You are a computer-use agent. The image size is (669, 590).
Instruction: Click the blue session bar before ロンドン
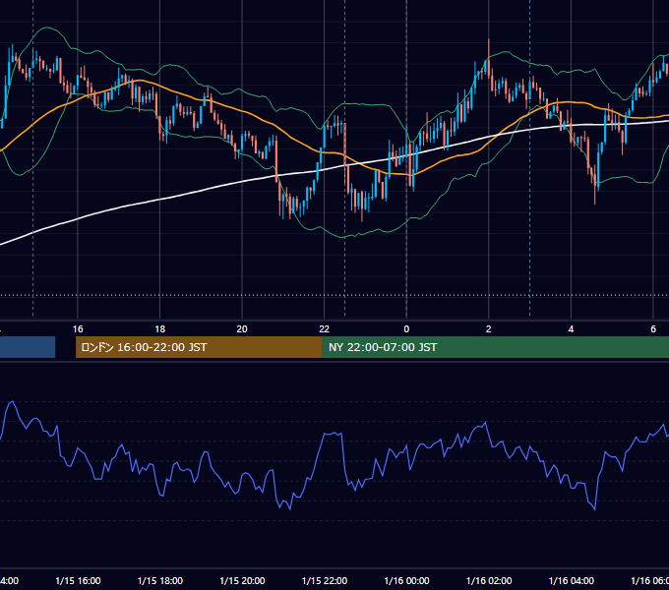click(x=28, y=347)
